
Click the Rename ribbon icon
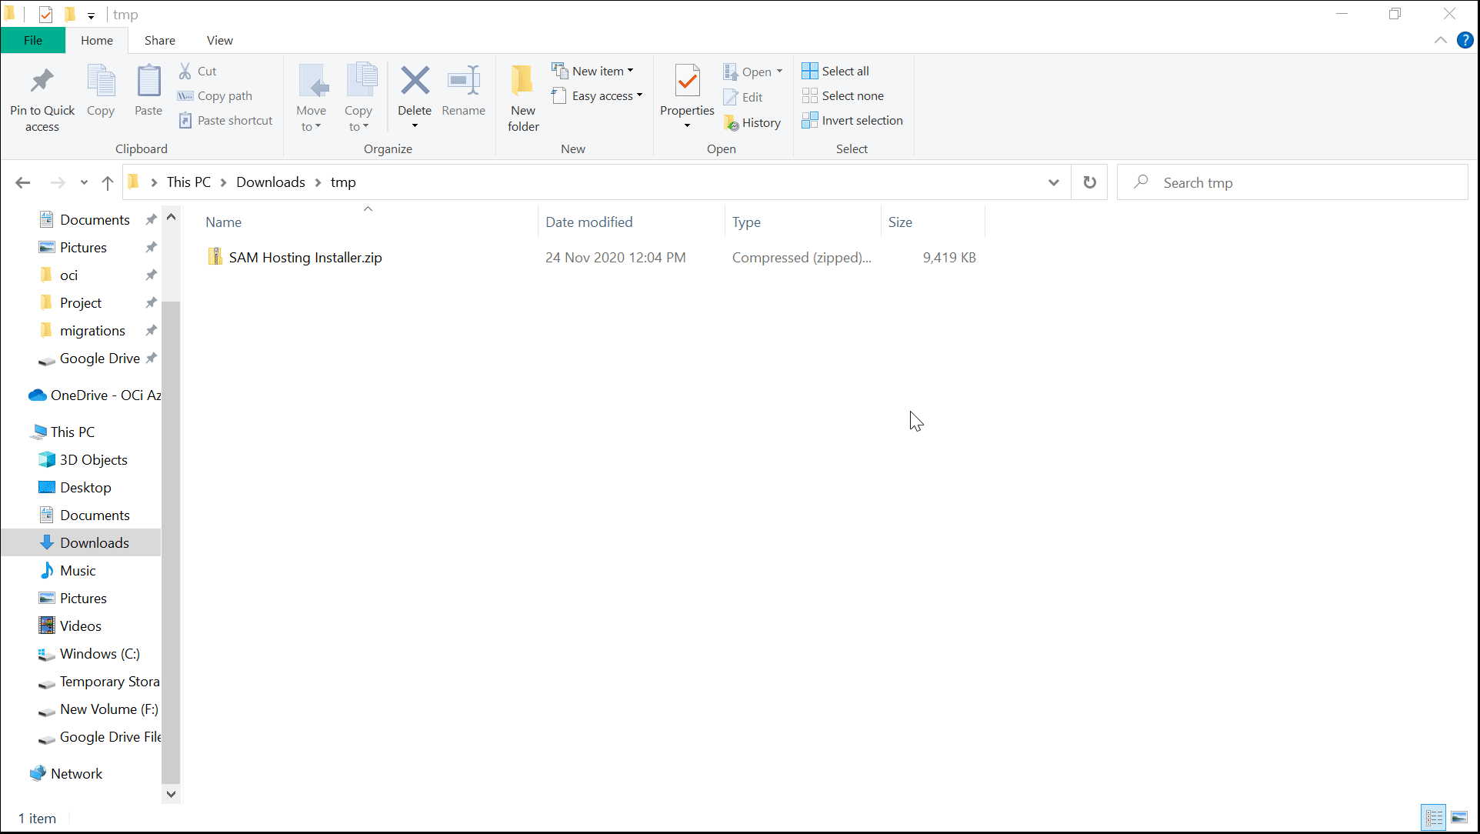(x=463, y=82)
